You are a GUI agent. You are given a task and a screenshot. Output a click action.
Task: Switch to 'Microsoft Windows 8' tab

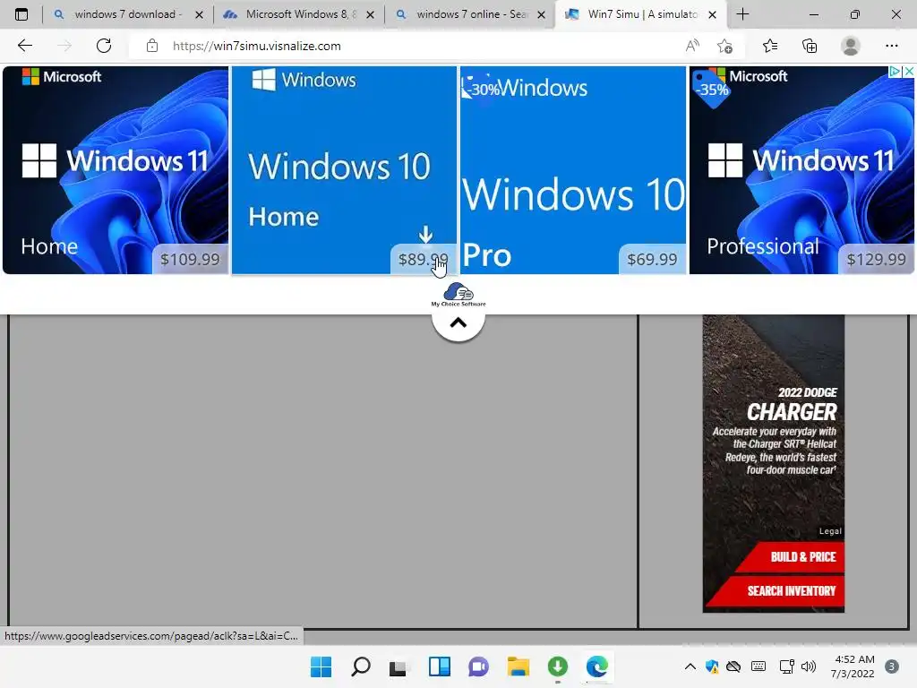(299, 14)
